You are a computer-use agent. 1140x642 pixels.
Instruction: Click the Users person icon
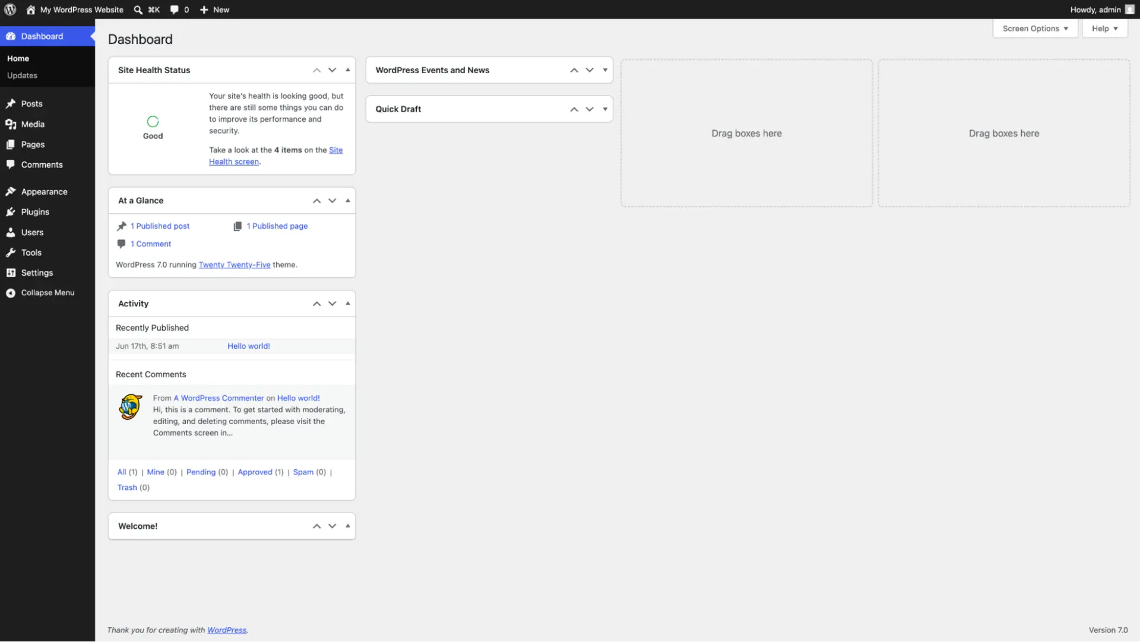(11, 232)
